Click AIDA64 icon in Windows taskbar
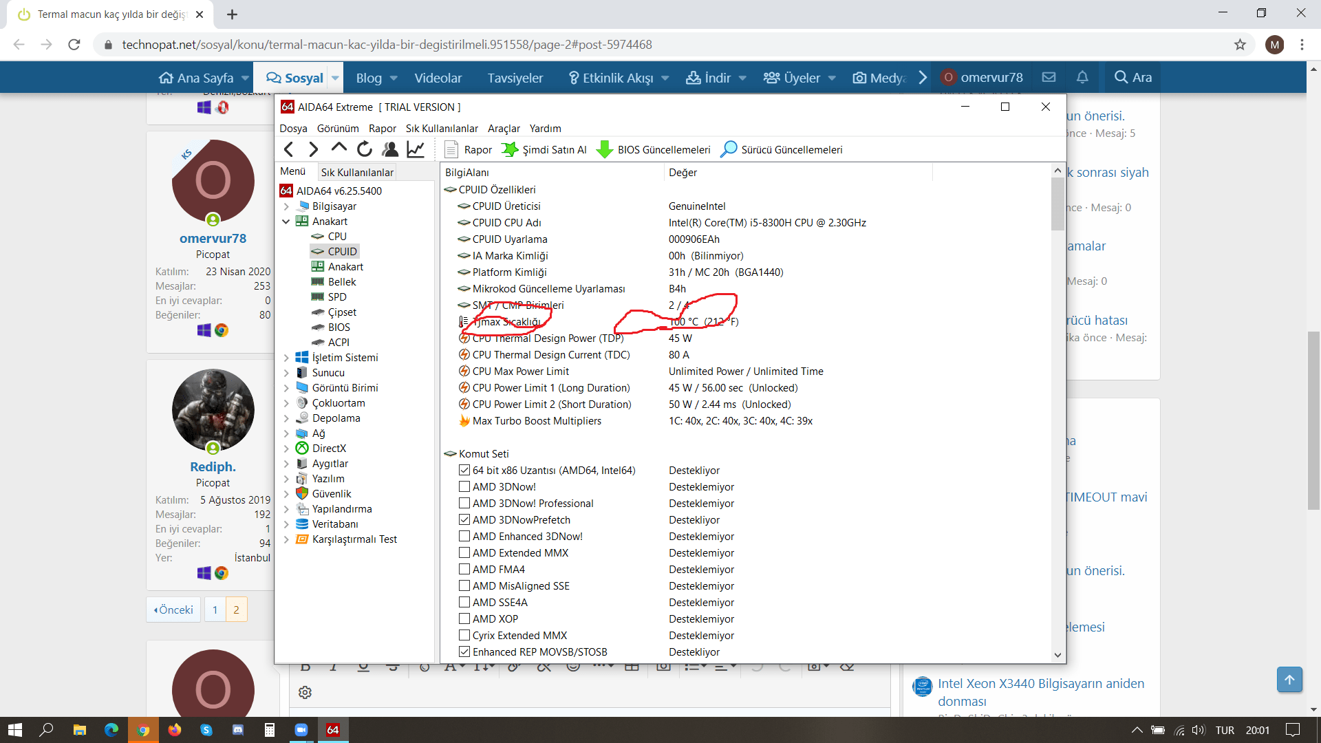 333,730
